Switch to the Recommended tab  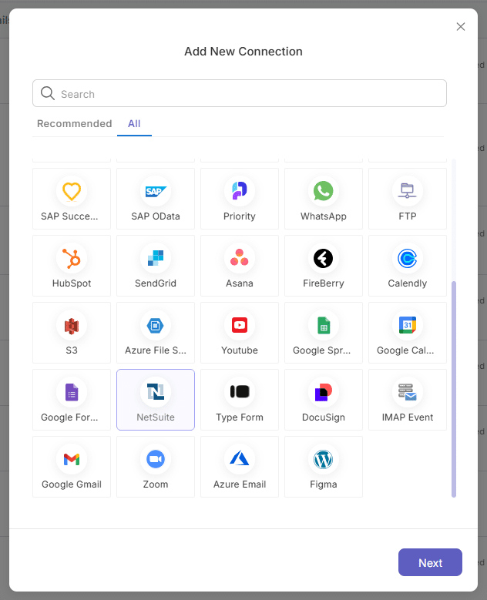[74, 123]
